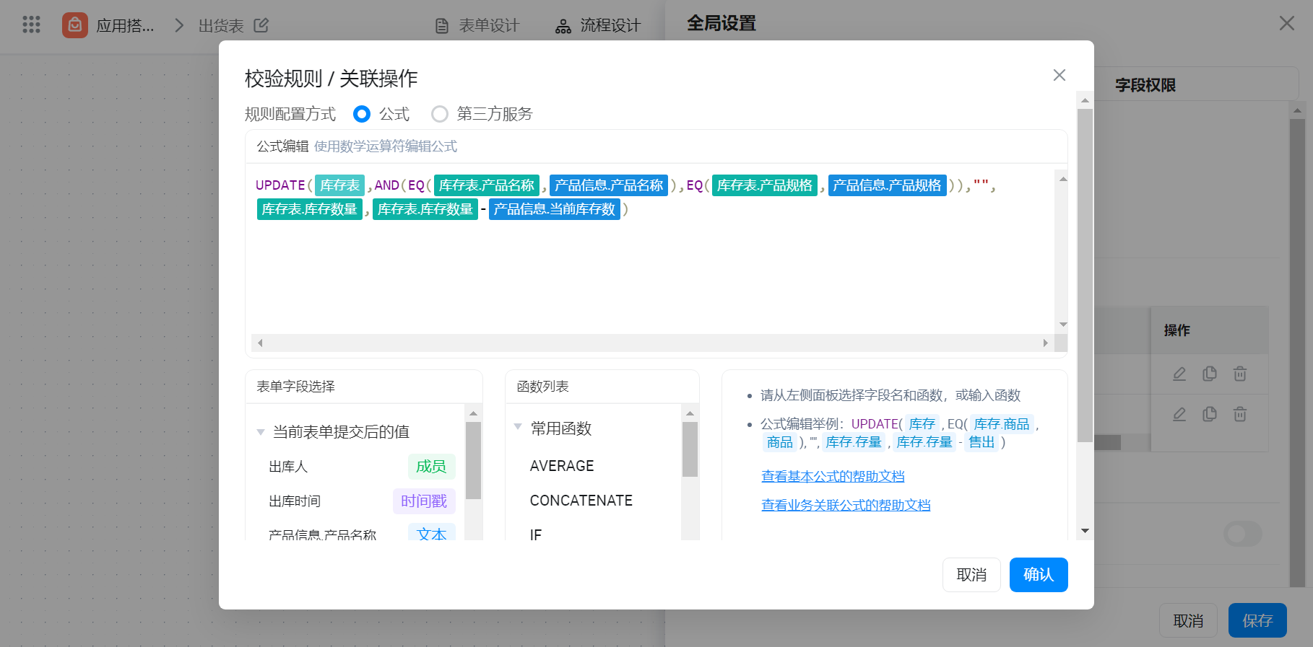The image size is (1313, 647).
Task: Click the breadcrumb chevron after 应用搭
Action: pos(179,25)
